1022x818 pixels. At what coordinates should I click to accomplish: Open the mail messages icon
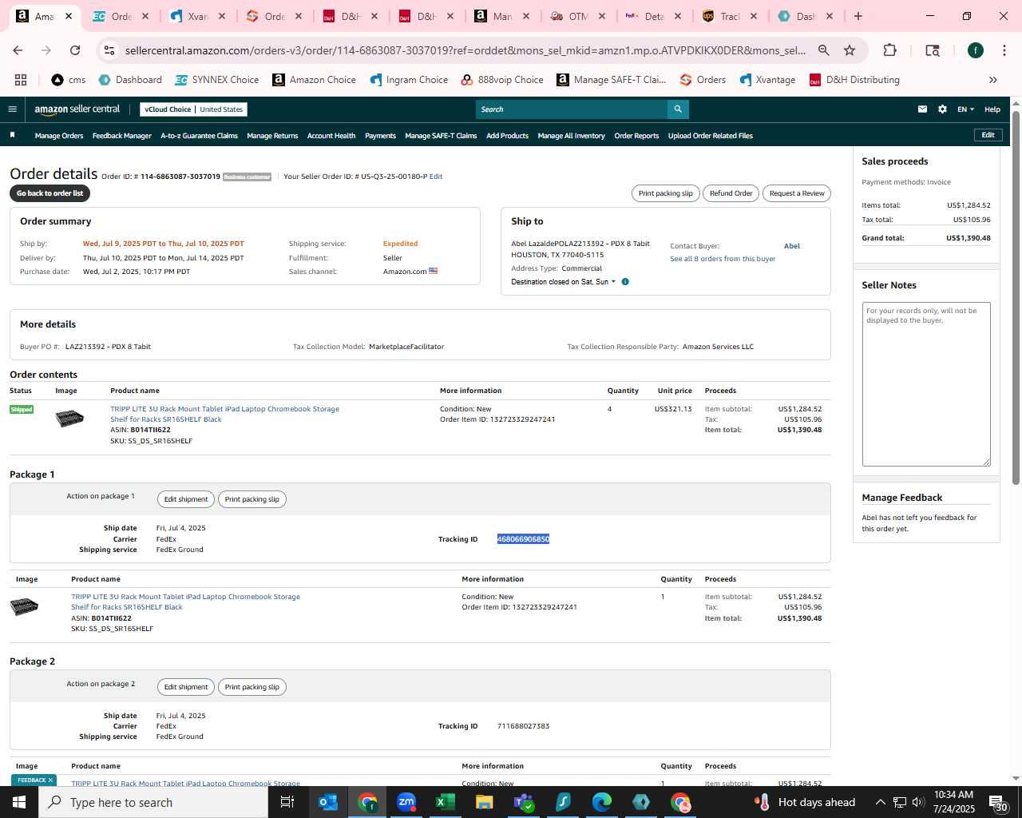922,109
